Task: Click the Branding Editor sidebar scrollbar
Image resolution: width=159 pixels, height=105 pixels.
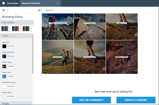Action: (x=33, y=54)
